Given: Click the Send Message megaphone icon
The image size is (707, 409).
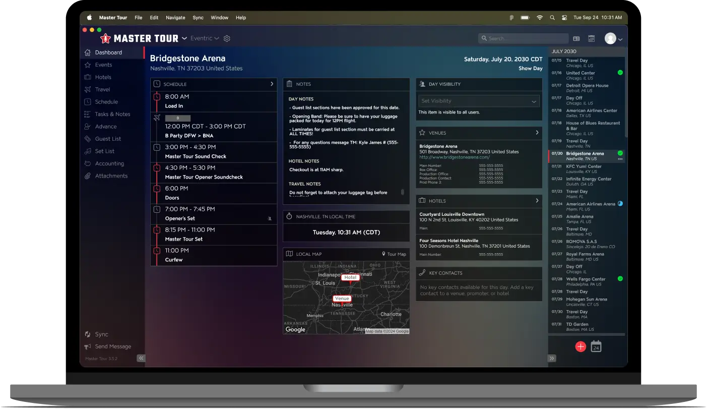Looking at the screenshot, I should [88, 346].
